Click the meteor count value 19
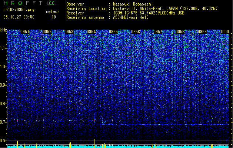This screenshot has width=233, height=148. (54, 17)
